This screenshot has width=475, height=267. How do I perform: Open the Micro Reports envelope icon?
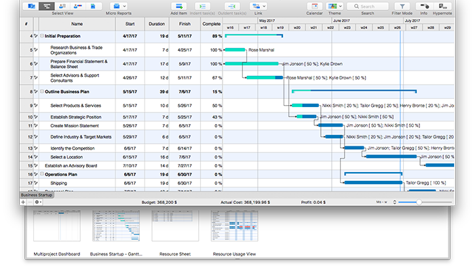click(116, 6)
